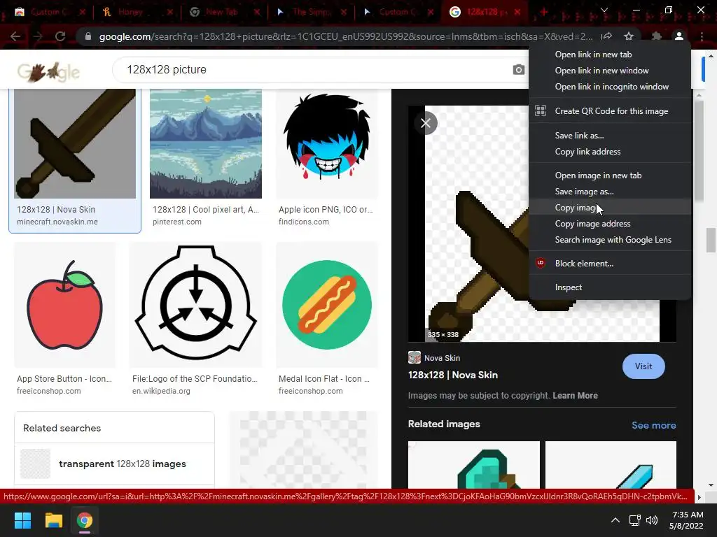Click the address bar URL
The height and width of the screenshot is (537, 717).
(x=346, y=36)
